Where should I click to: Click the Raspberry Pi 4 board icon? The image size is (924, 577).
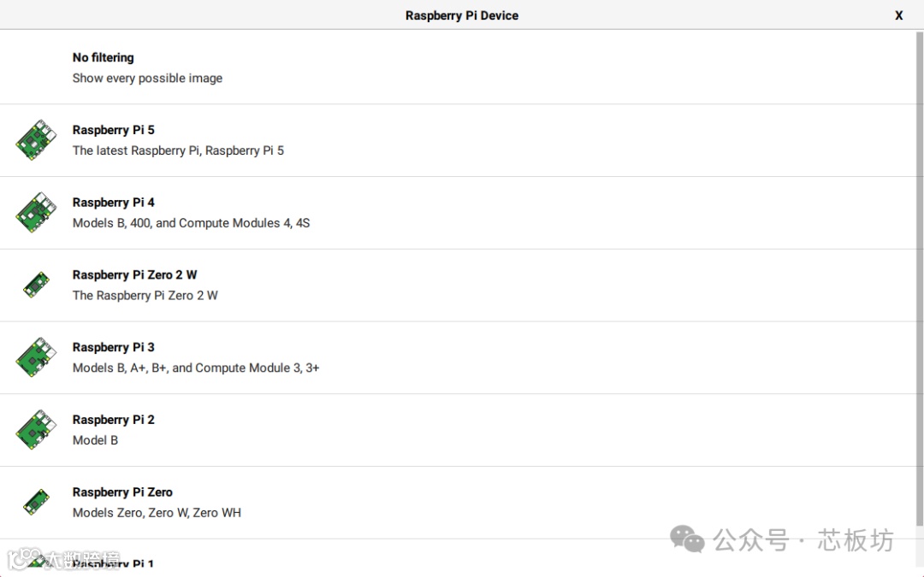(x=36, y=213)
